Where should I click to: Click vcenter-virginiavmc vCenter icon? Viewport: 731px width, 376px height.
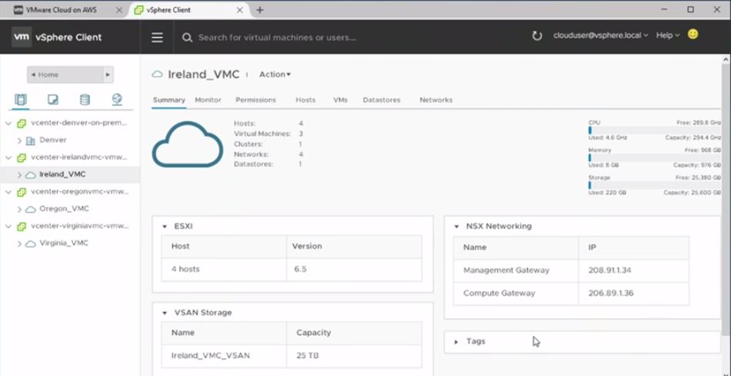coord(21,227)
